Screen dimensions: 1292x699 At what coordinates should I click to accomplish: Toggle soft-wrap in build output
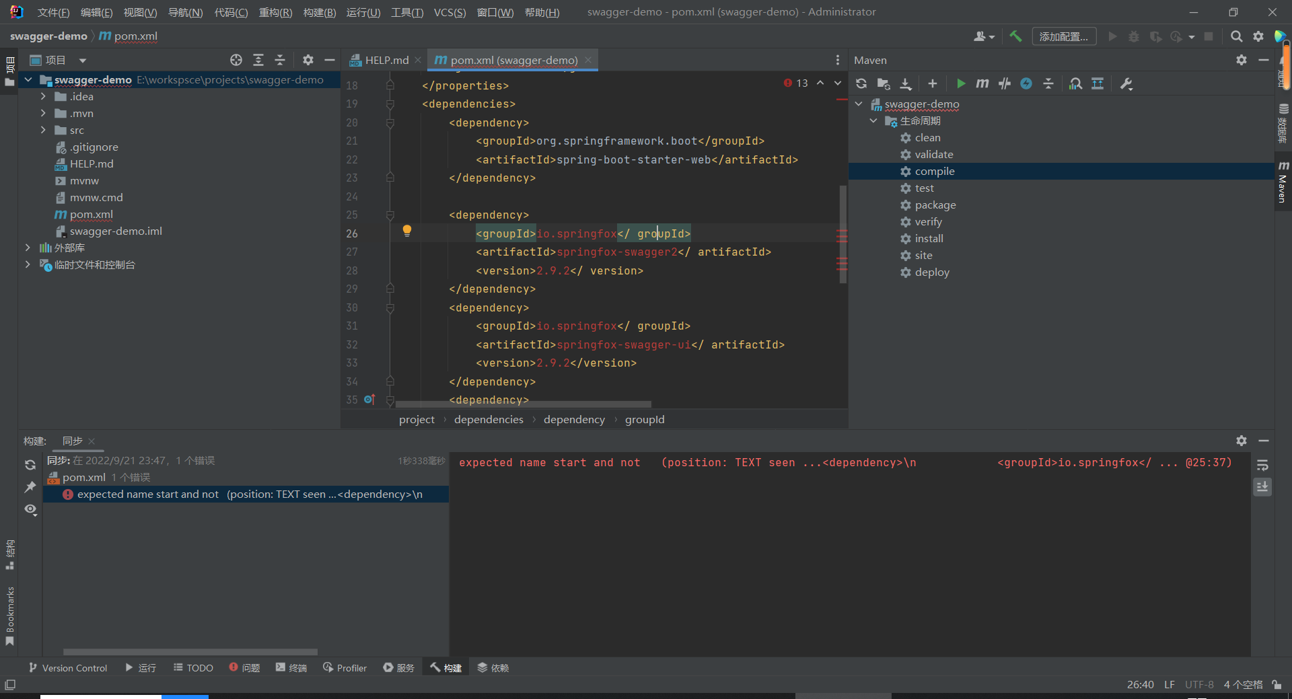[1263, 465]
